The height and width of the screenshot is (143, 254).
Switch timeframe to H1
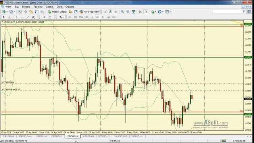92,17
